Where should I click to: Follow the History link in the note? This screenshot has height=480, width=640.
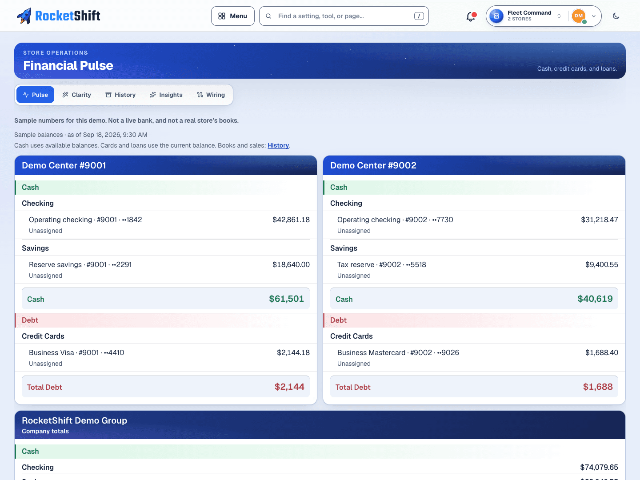coord(278,145)
